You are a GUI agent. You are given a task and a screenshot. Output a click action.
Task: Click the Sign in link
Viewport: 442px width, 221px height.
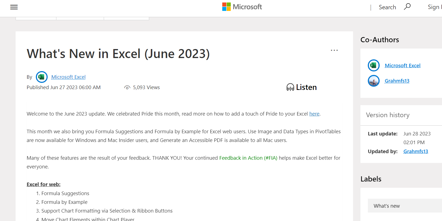click(435, 7)
